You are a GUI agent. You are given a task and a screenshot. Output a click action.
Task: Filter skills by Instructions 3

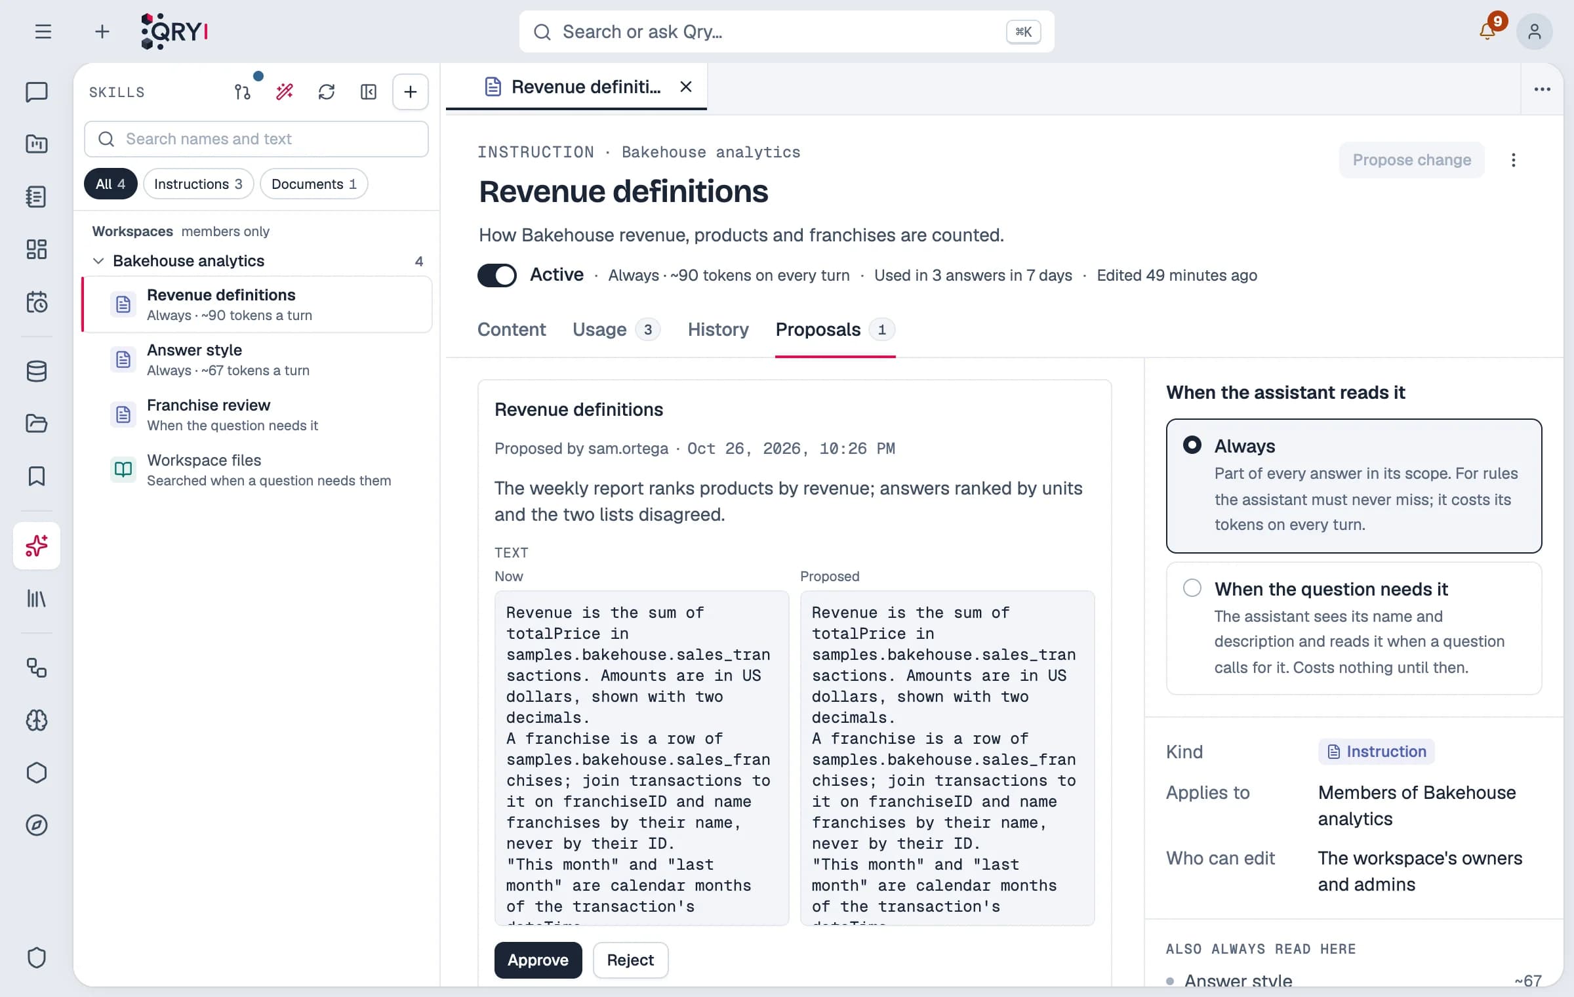point(198,184)
